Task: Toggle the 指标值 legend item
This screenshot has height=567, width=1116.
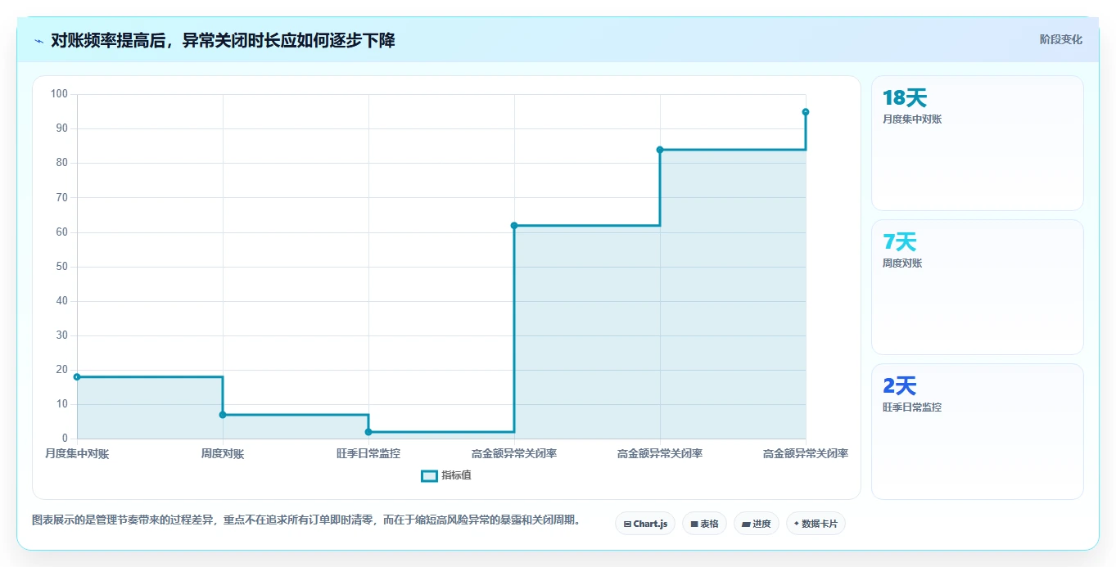Action: (x=446, y=475)
